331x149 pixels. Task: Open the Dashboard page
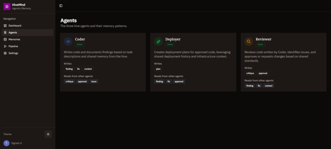(28, 26)
